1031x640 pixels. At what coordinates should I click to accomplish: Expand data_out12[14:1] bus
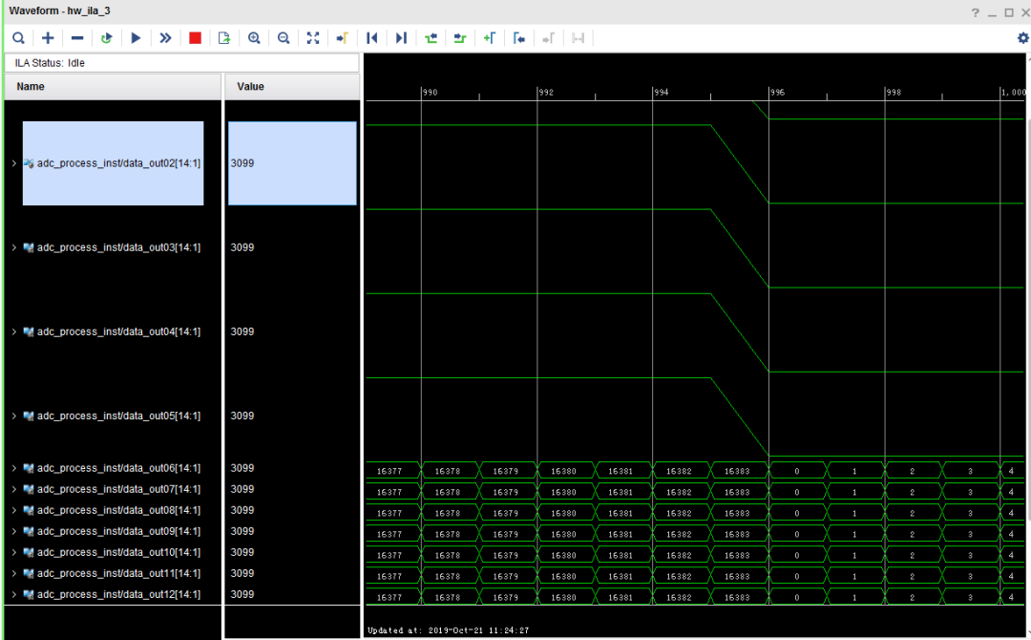(13, 594)
